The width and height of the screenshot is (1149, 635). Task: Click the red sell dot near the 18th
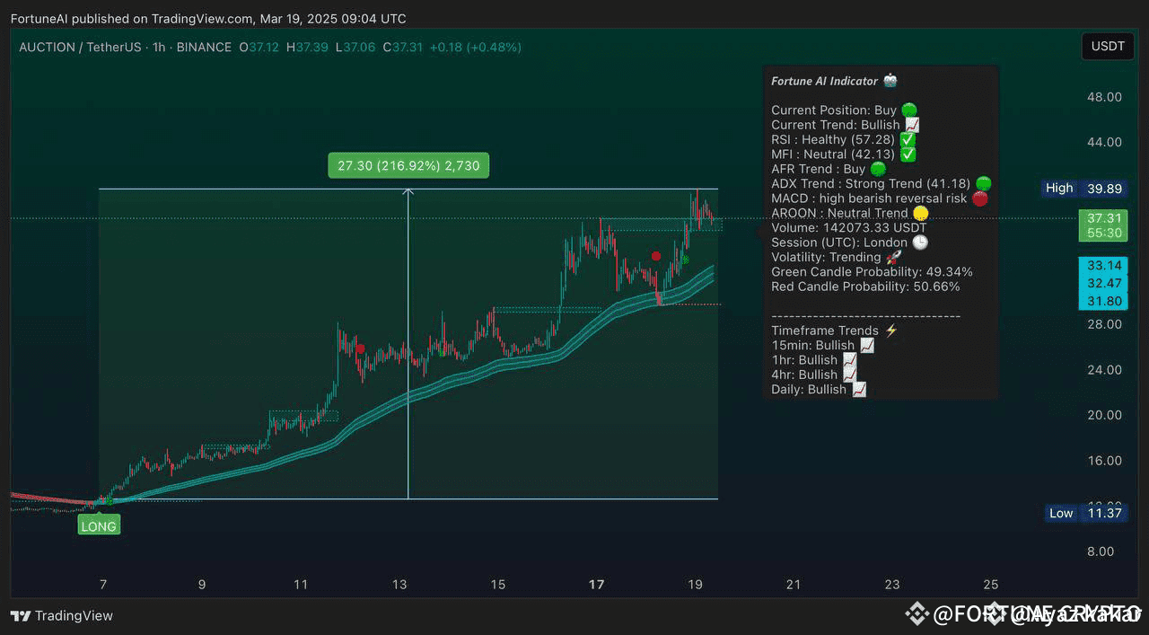click(656, 256)
